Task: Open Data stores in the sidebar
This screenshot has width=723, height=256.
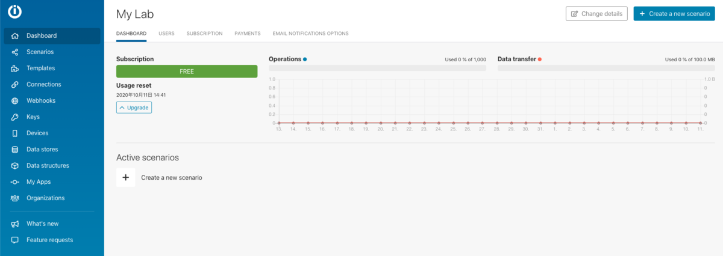Action: 52,150
